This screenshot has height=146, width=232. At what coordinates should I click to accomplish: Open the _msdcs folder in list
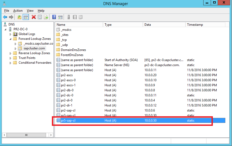pos(66,30)
